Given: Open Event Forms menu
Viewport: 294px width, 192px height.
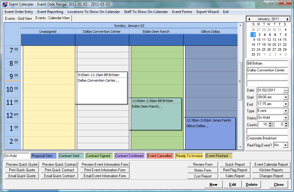Looking at the screenshot, I should pyautogui.click(x=182, y=12).
